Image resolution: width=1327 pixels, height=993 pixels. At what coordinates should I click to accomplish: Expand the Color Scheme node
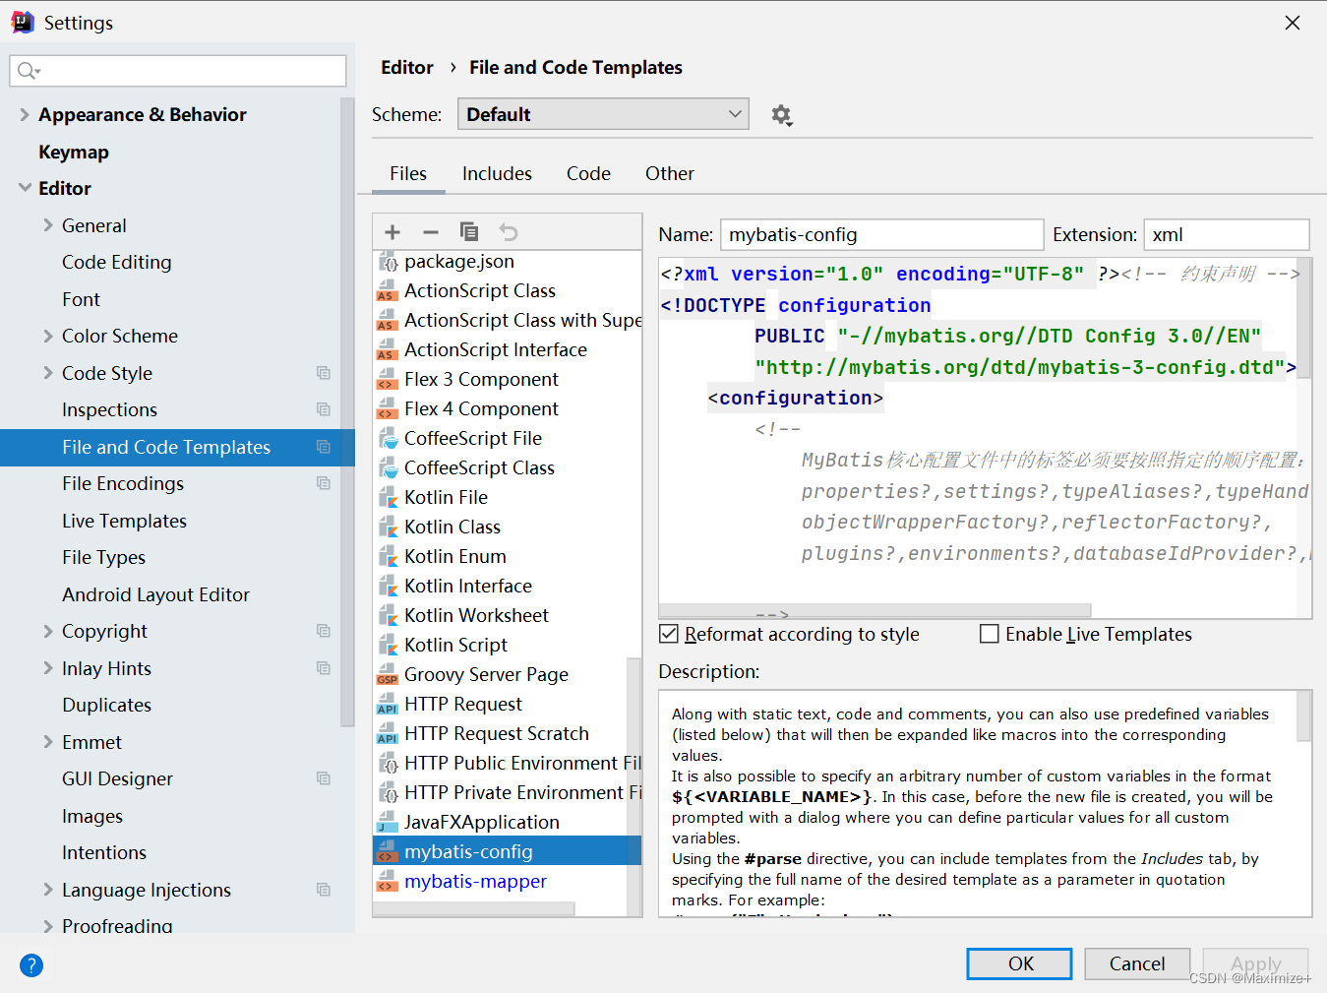(x=48, y=336)
